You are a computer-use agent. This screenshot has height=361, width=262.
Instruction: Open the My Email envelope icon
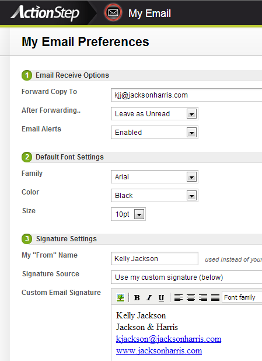coord(113,13)
